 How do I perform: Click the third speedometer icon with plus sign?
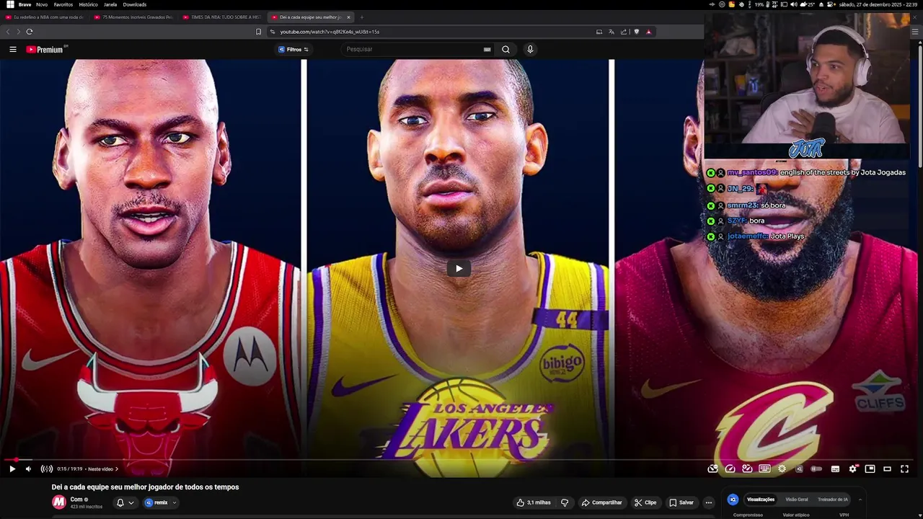click(747, 469)
